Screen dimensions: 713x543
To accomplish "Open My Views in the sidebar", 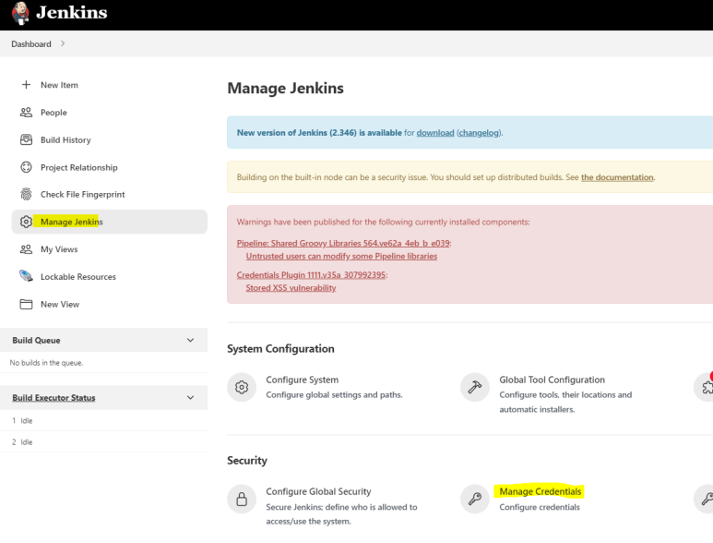I will pos(59,249).
